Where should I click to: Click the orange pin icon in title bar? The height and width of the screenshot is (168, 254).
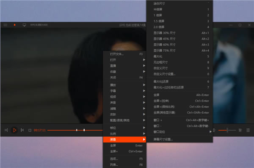point(14,25)
